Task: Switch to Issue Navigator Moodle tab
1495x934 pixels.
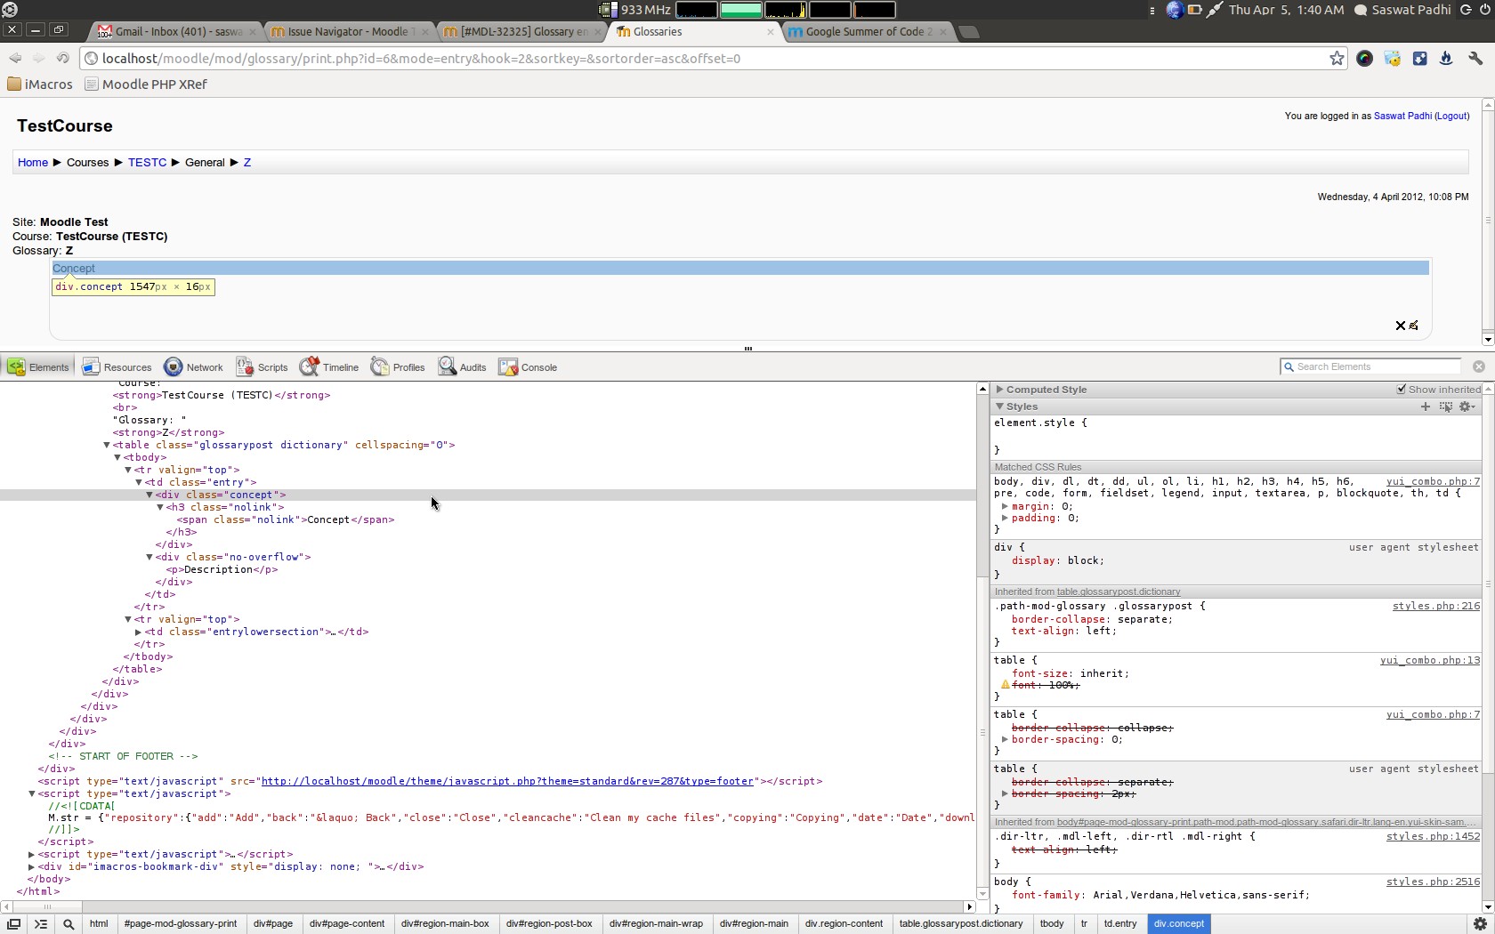Action: point(349,31)
